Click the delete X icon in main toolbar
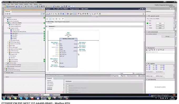This screenshot has height=104, width=179. point(26,6)
